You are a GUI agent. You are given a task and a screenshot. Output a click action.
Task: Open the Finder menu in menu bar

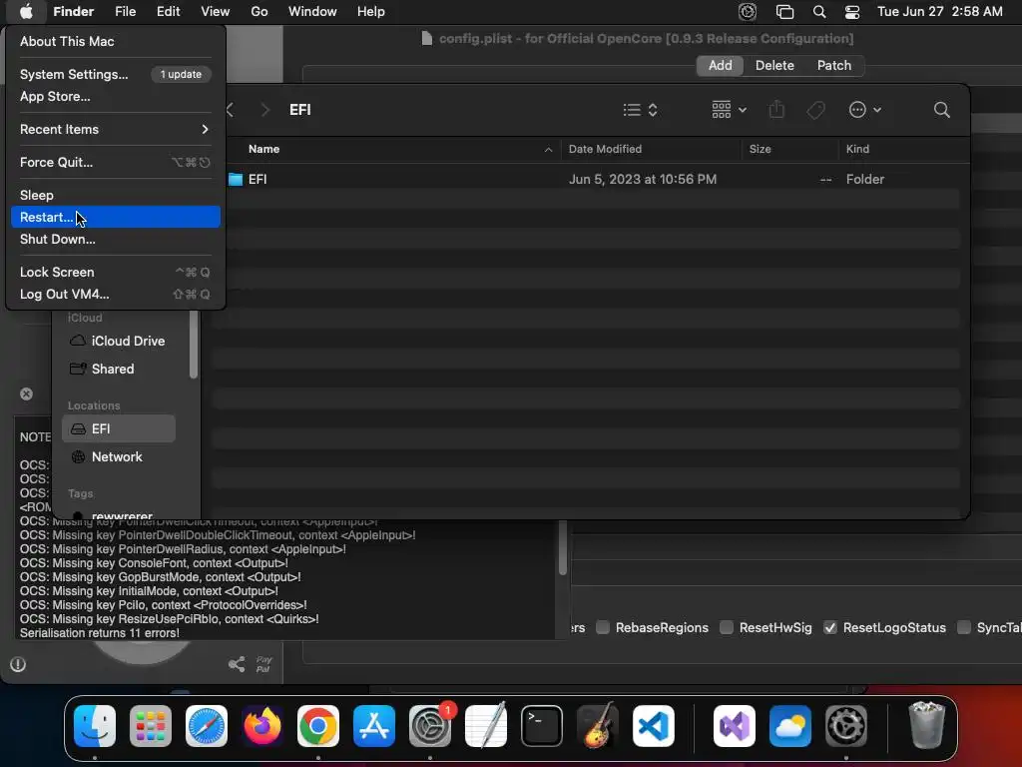[74, 12]
